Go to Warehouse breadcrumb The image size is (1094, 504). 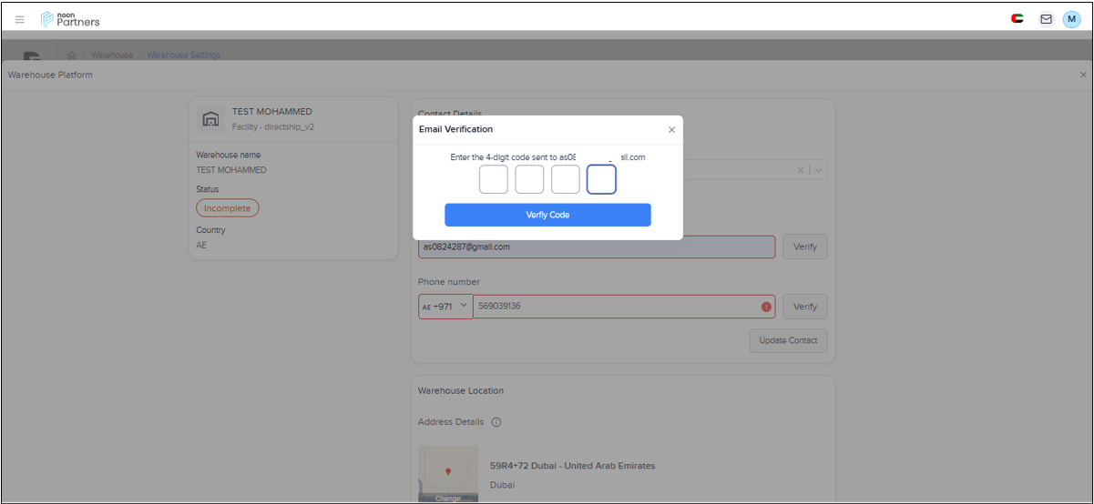(112, 55)
